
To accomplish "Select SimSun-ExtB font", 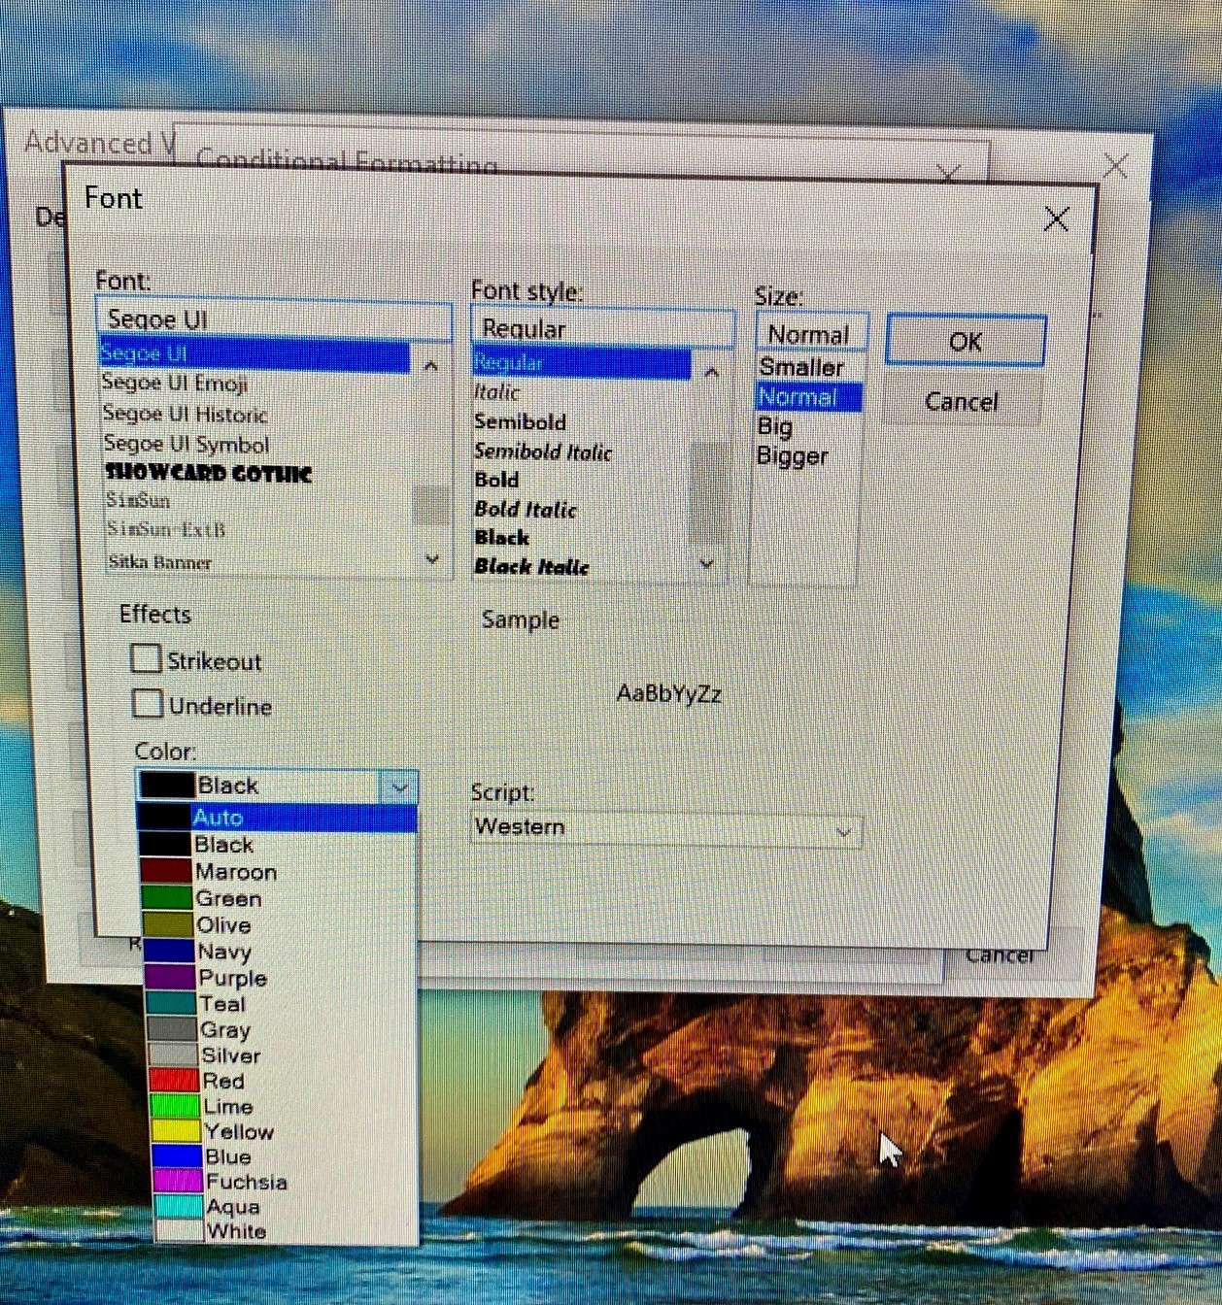I will (166, 530).
